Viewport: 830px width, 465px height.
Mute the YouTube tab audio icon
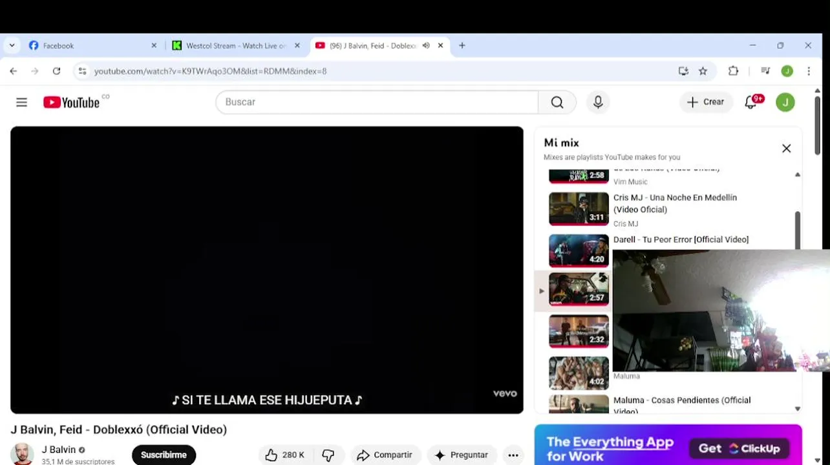point(426,46)
